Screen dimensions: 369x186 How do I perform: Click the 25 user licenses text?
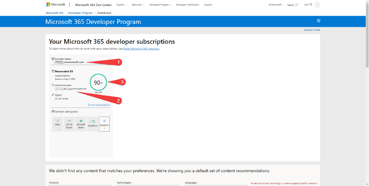61,99
